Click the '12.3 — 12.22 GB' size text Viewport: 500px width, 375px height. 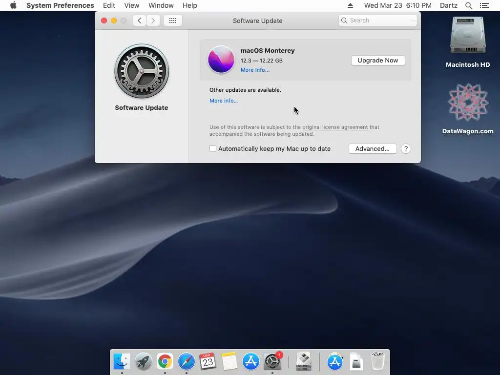[x=262, y=60]
